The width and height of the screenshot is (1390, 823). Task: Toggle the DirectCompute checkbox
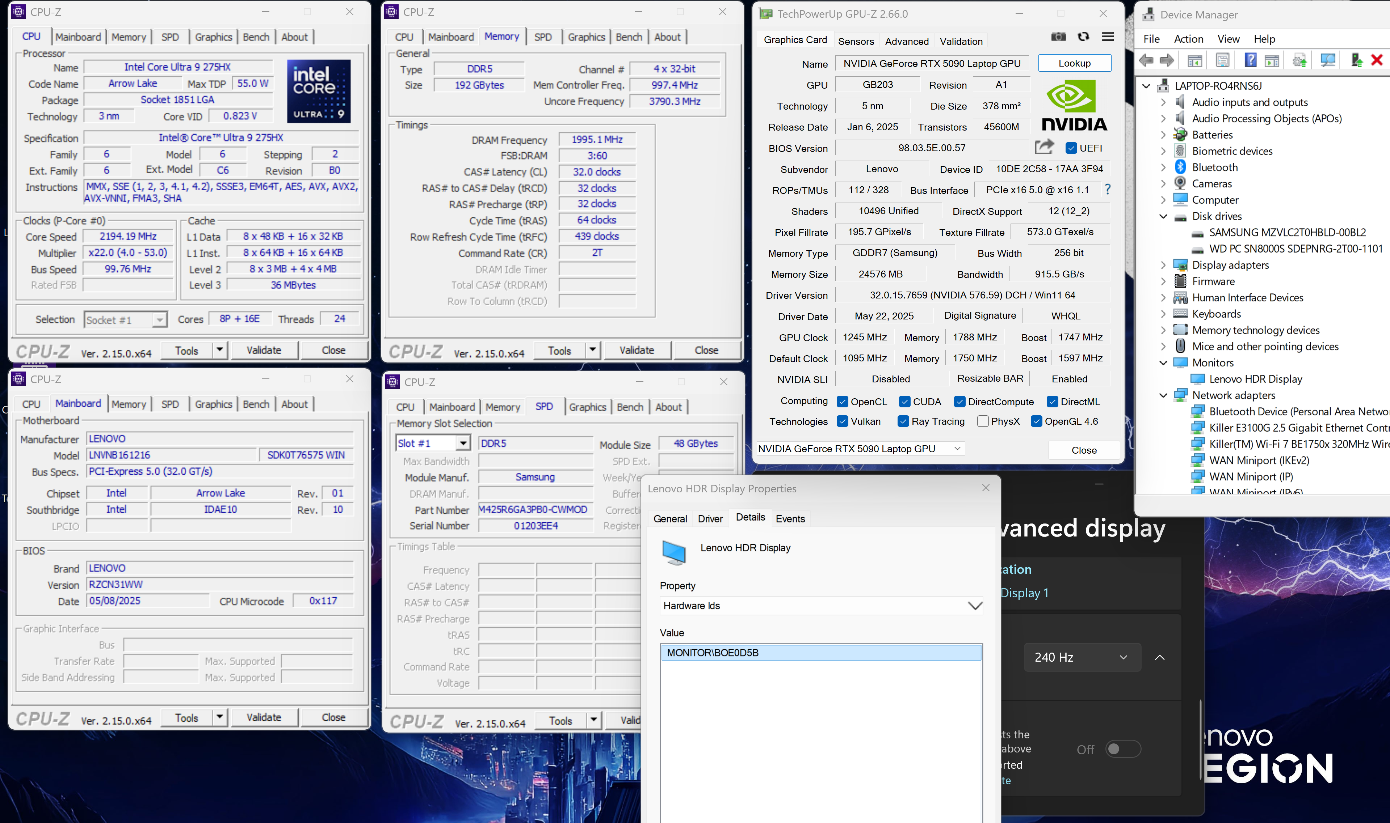959,402
